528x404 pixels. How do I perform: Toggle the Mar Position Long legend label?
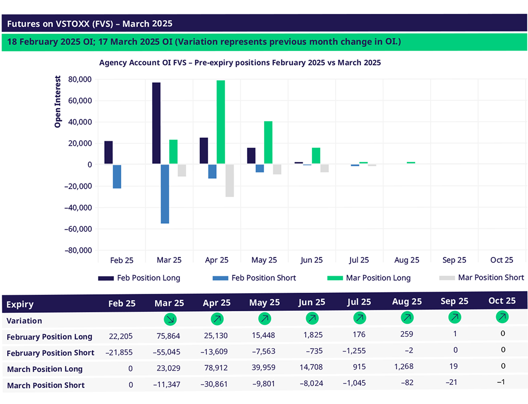(378, 278)
